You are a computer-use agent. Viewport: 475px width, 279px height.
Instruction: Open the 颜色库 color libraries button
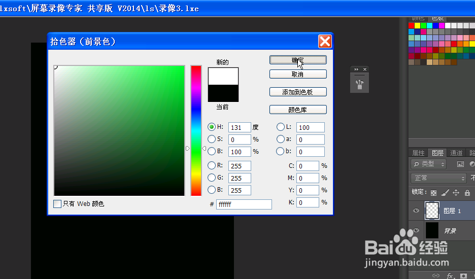pos(298,110)
